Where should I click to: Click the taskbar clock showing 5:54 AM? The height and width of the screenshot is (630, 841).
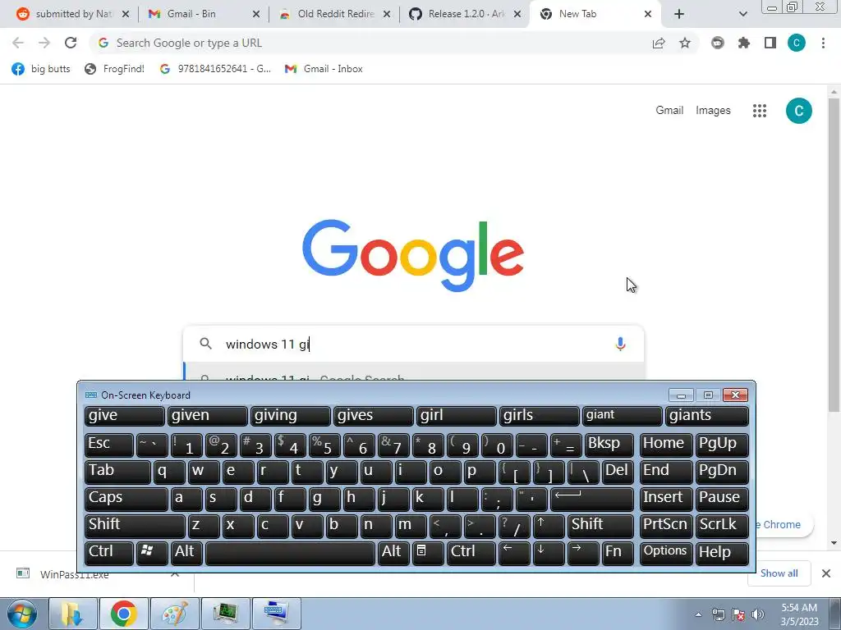pyautogui.click(x=799, y=614)
